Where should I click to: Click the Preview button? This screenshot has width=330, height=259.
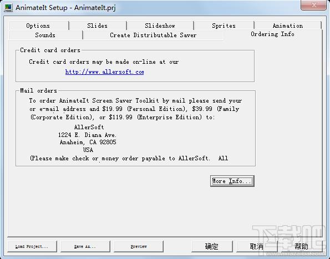point(139,246)
